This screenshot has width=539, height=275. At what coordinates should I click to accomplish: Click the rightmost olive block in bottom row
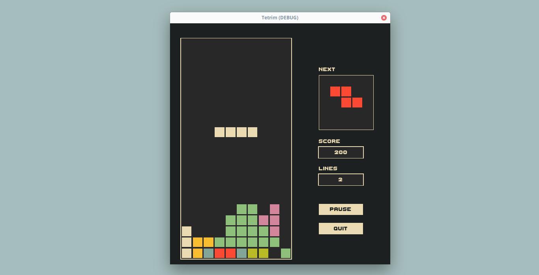click(x=264, y=253)
